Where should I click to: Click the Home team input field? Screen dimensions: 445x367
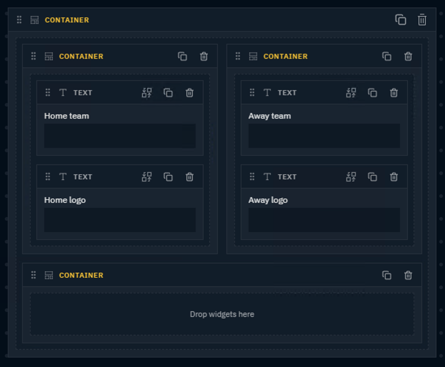(120, 136)
